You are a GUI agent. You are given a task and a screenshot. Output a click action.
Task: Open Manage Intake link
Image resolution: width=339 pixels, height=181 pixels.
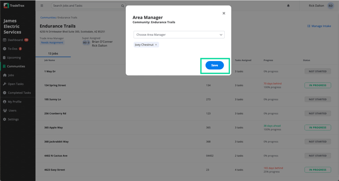point(319,26)
